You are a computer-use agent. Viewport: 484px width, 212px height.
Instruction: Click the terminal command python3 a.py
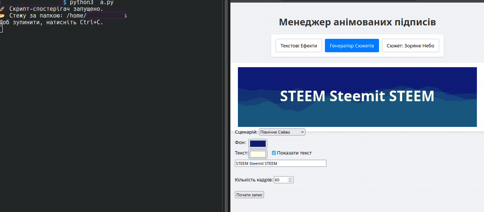pyautogui.click(x=91, y=2)
